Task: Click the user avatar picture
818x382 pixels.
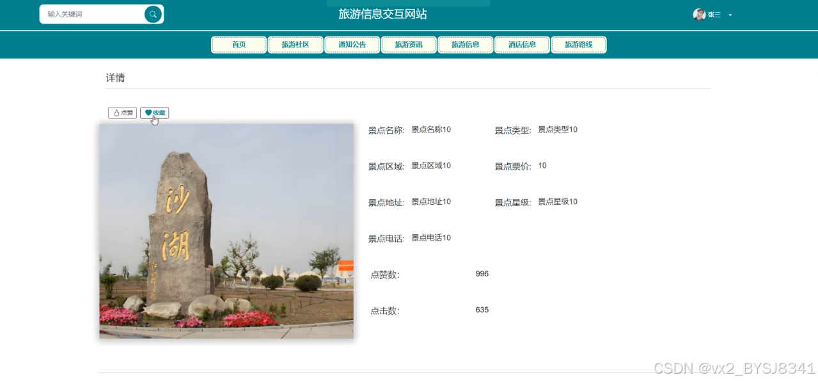Action: 699,15
